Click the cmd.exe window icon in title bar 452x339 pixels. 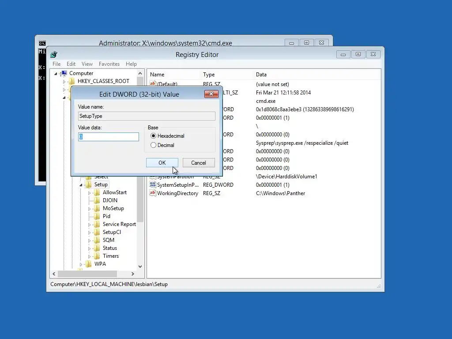pyautogui.click(x=42, y=43)
